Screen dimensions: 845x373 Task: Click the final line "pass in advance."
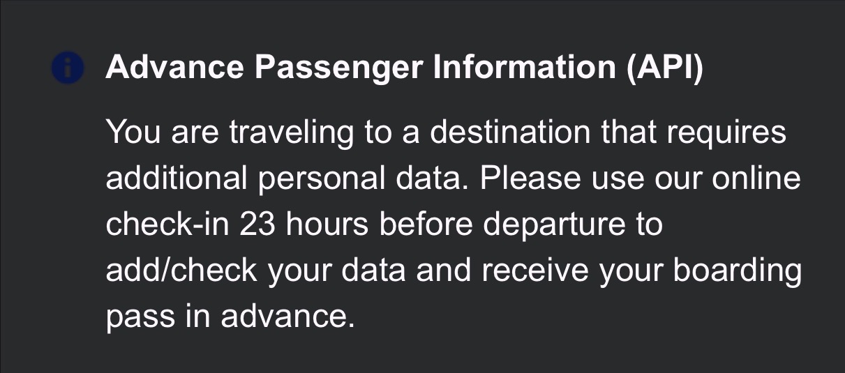(x=226, y=318)
